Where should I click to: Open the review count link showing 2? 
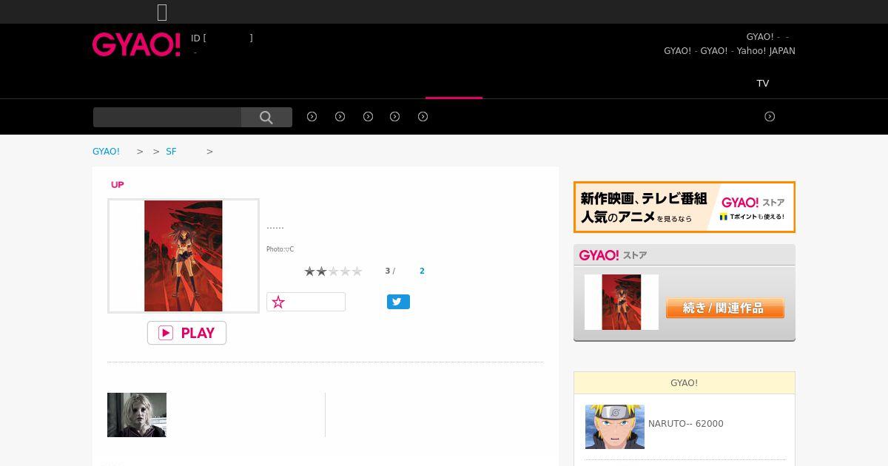point(422,271)
